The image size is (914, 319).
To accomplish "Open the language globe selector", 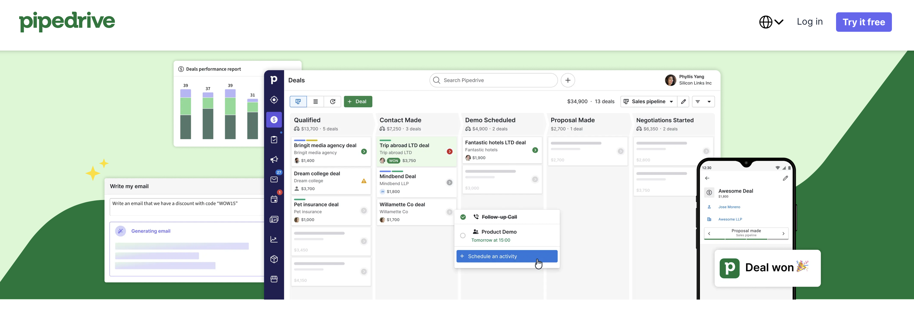I will [x=771, y=22].
